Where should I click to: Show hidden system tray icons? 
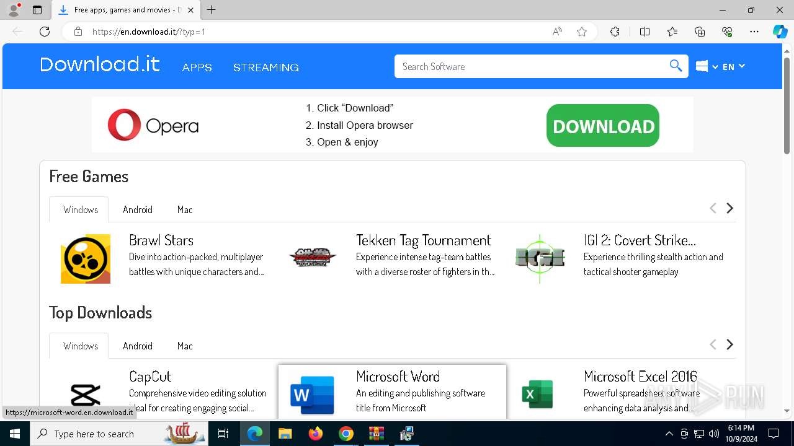(x=669, y=434)
